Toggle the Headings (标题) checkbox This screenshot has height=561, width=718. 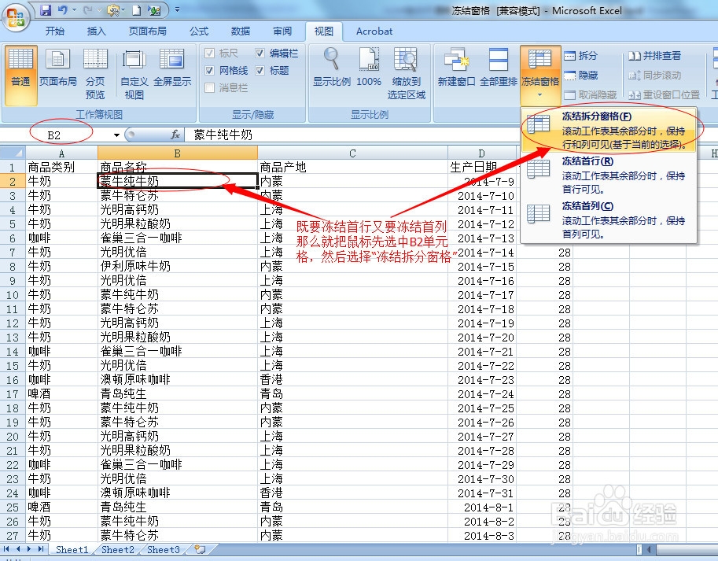tap(260, 71)
